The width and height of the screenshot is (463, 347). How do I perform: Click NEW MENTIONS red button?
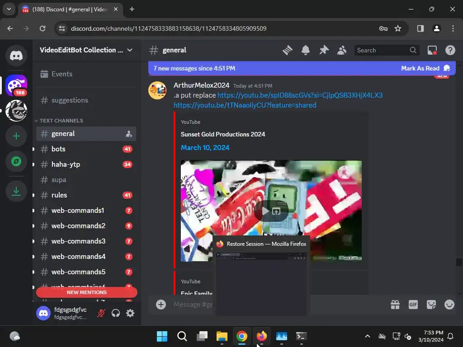pos(86,292)
